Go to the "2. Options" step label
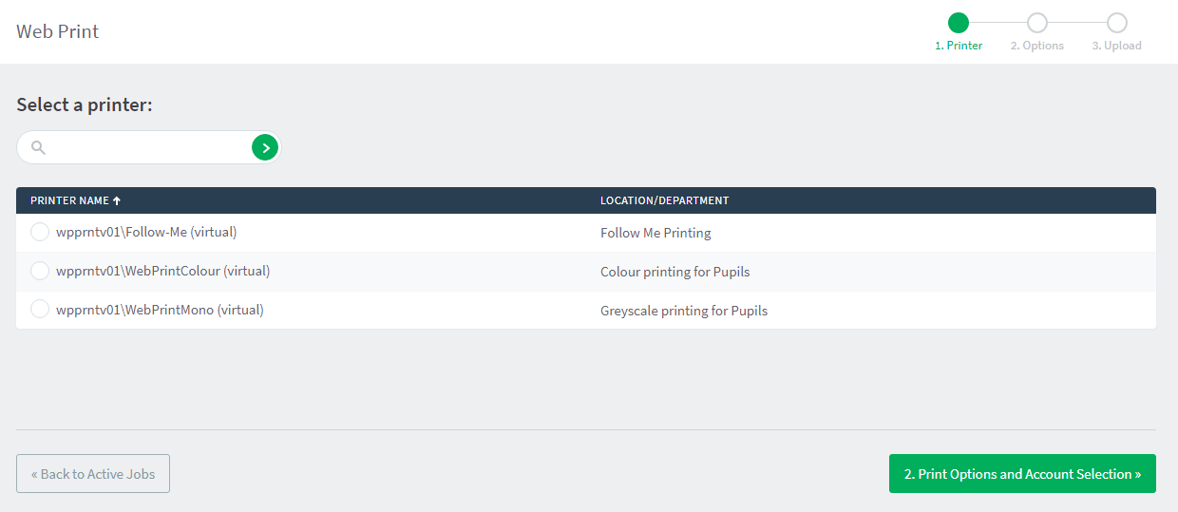The height and width of the screenshot is (512, 1178). pos(1036,46)
